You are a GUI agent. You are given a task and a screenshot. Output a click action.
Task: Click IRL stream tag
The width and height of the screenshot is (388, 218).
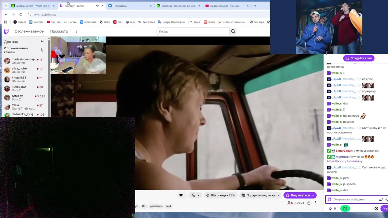tap(144, 206)
